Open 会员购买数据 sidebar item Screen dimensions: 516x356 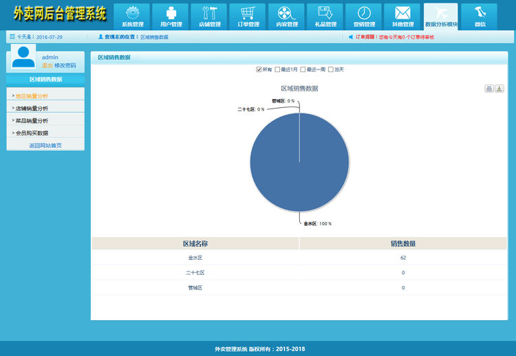(x=32, y=133)
